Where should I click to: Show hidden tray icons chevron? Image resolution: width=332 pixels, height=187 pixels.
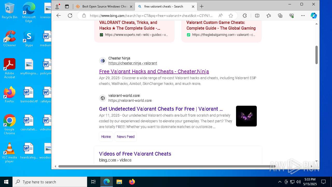[x=280, y=182]
